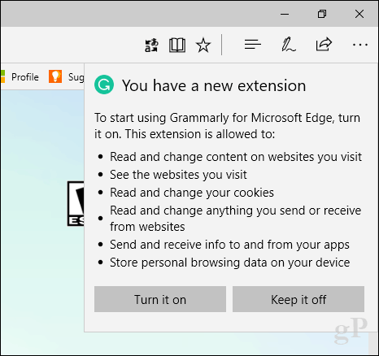Click the Share page icon

click(324, 44)
